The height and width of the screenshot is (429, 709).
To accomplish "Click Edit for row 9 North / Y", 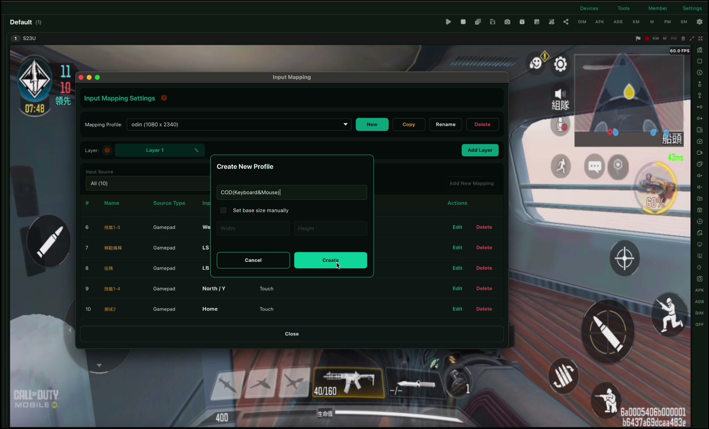I will 457,288.
